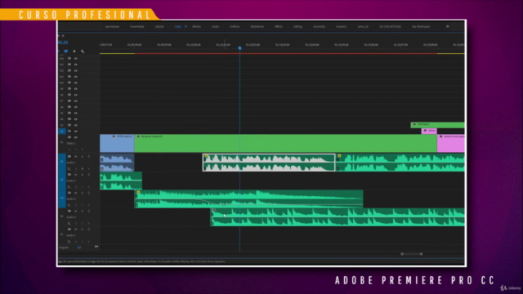Solo the Audio 1 track
523x294 pixels.
(x=82, y=156)
